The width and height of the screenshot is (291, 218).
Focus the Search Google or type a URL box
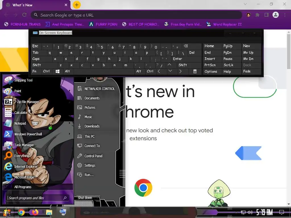point(136,15)
